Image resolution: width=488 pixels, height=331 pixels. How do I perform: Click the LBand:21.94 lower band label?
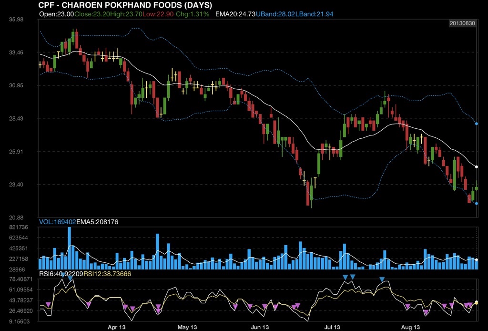pos(315,14)
